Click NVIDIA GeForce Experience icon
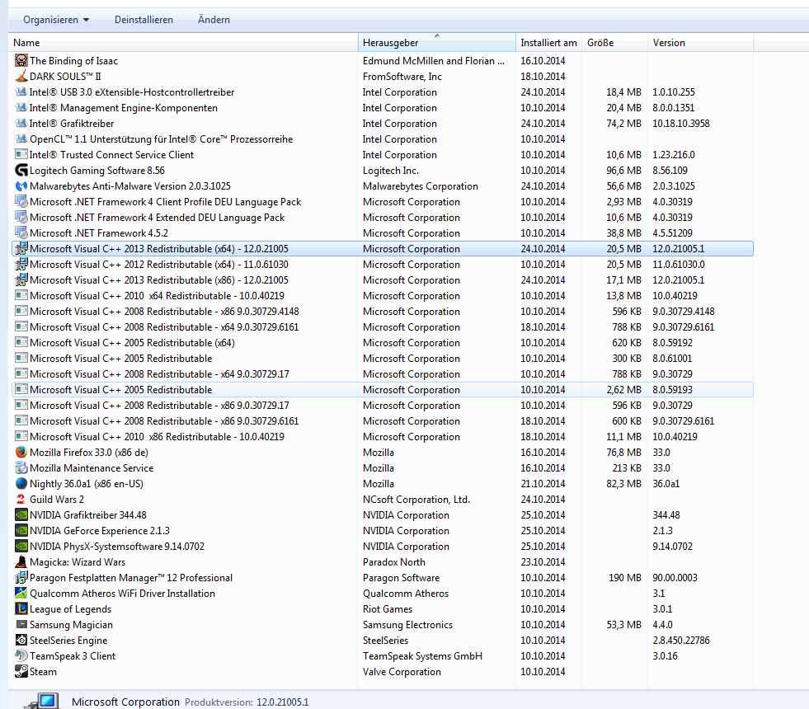The image size is (809, 709). coord(21,531)
